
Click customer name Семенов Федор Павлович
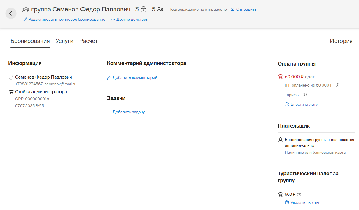(x=43, y=77)
